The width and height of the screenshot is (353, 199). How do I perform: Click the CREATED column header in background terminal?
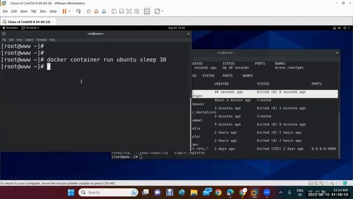pos(221,83)
